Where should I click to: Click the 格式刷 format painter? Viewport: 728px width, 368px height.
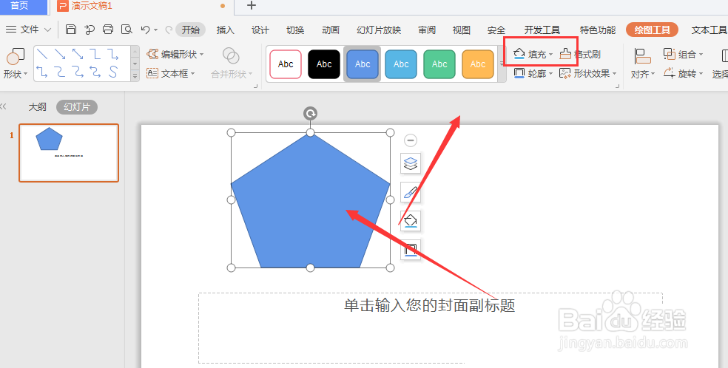point(580,54)
